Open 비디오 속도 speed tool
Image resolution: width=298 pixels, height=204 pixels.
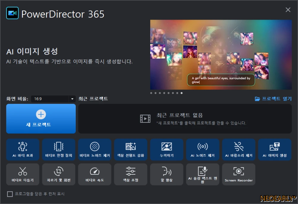click(x=95, y=174)
